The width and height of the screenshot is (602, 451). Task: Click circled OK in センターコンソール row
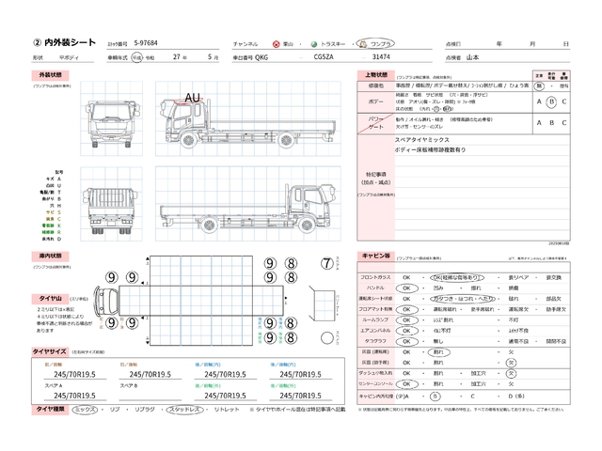coord(407,384)
